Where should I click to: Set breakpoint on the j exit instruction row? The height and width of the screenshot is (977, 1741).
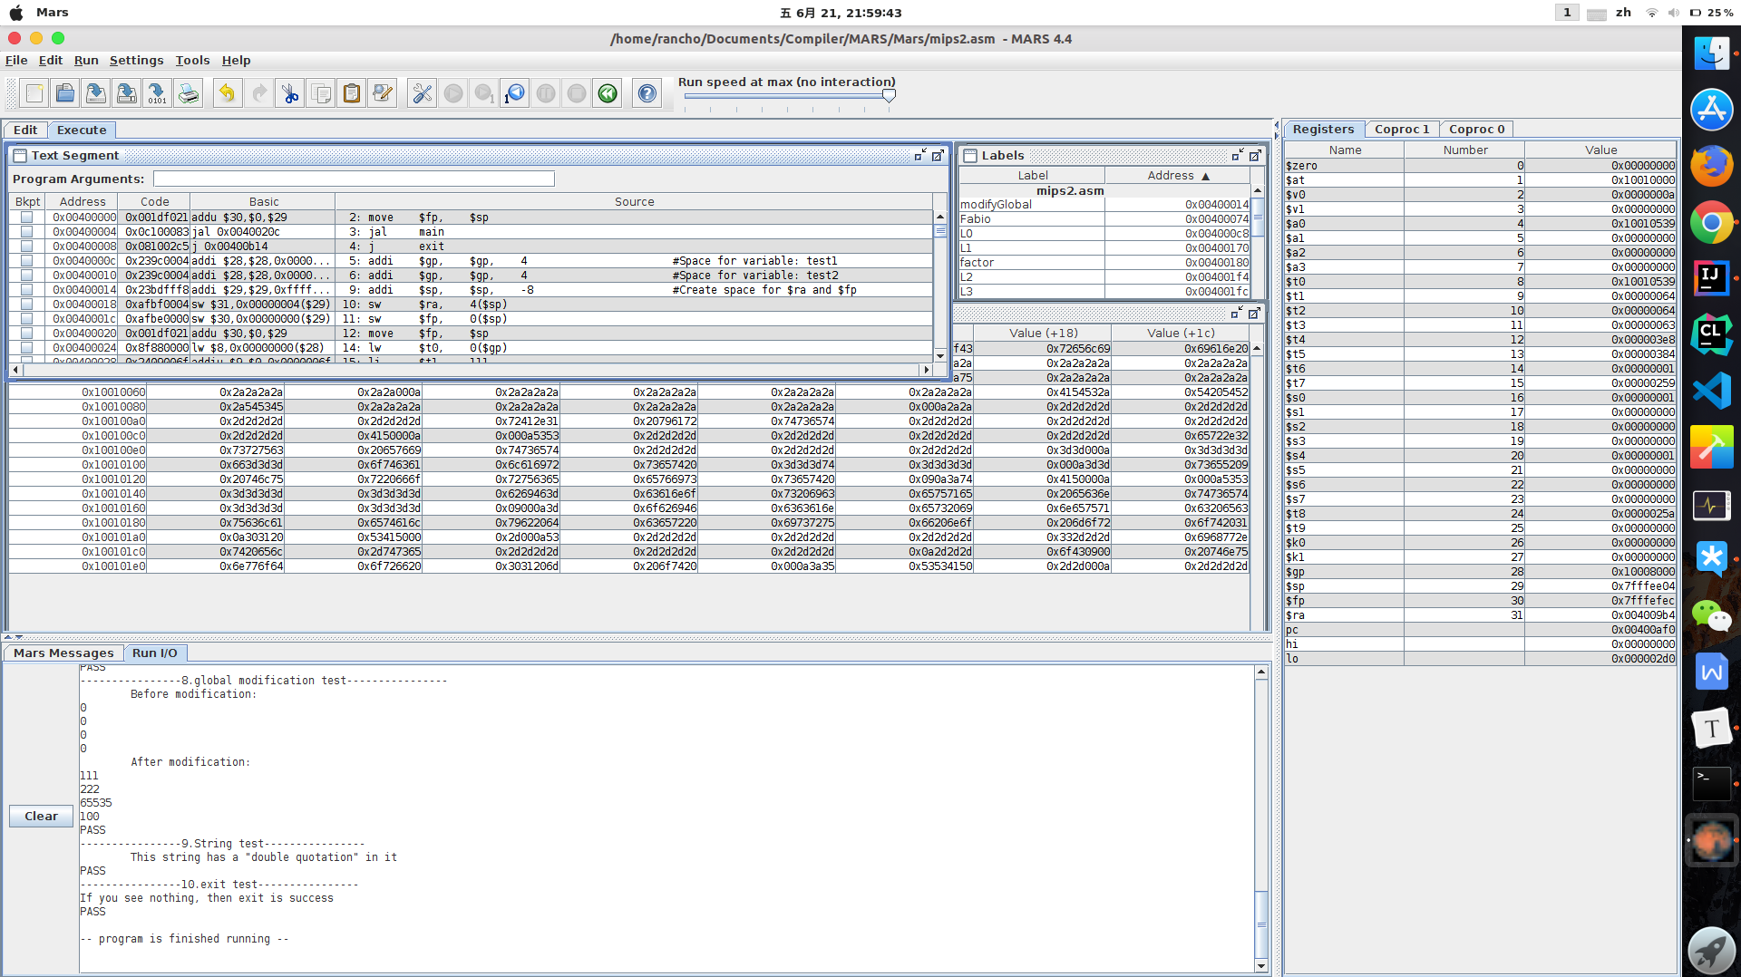(27, 247)
